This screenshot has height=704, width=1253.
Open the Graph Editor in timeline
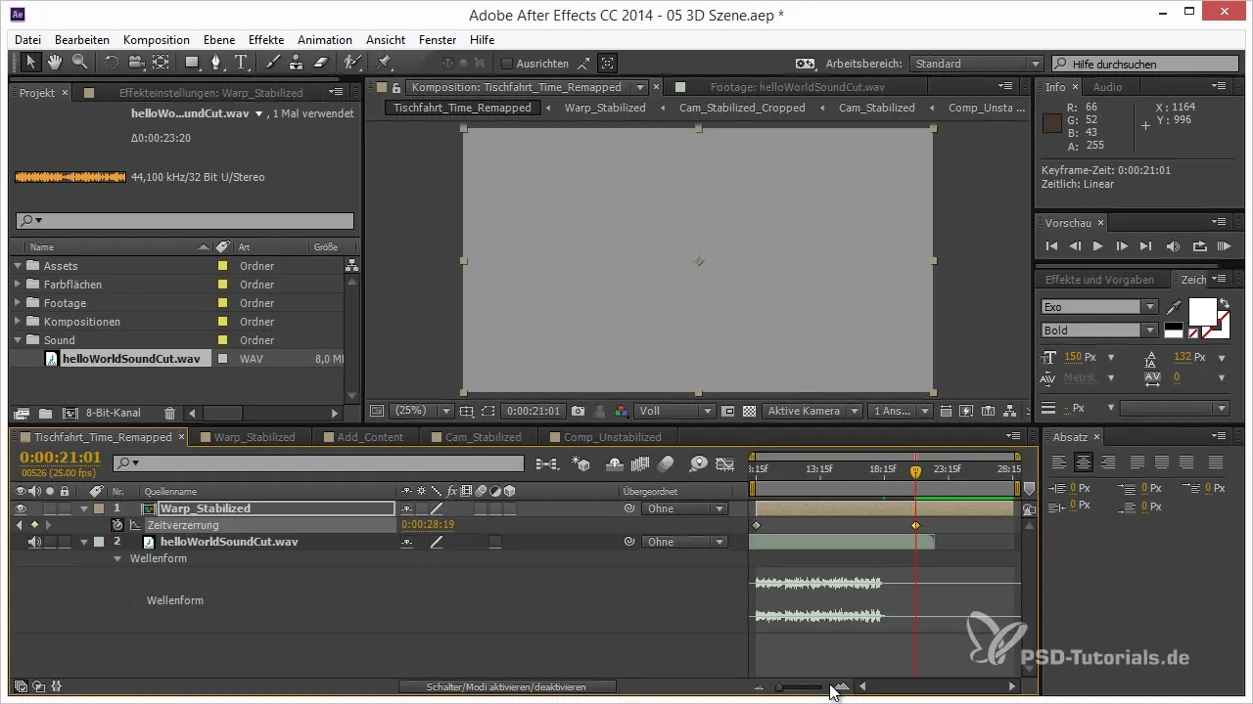pos(724,462)
